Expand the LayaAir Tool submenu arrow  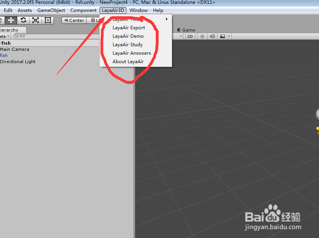click(x=166, y=18)
